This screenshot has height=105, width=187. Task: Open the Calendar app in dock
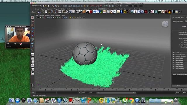(47, 100)
